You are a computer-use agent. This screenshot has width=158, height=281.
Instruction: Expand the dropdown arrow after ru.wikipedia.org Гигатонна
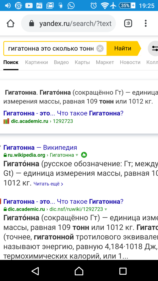click(x=77, y=155)
